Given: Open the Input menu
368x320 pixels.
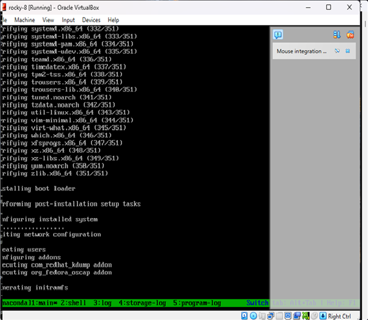Looking at the screenshot, I should coord(69,20).
